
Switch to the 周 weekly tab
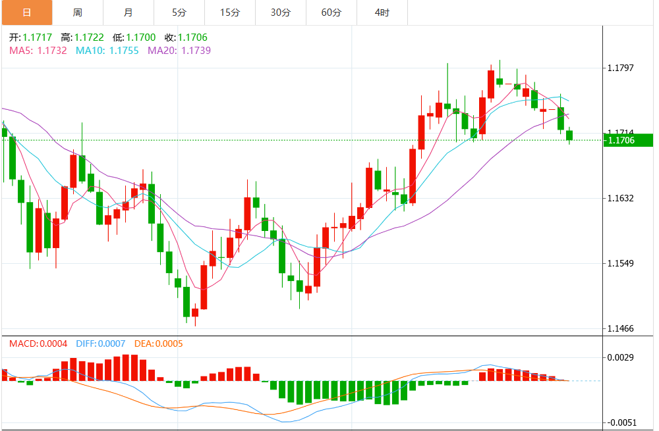coord(78,13)
